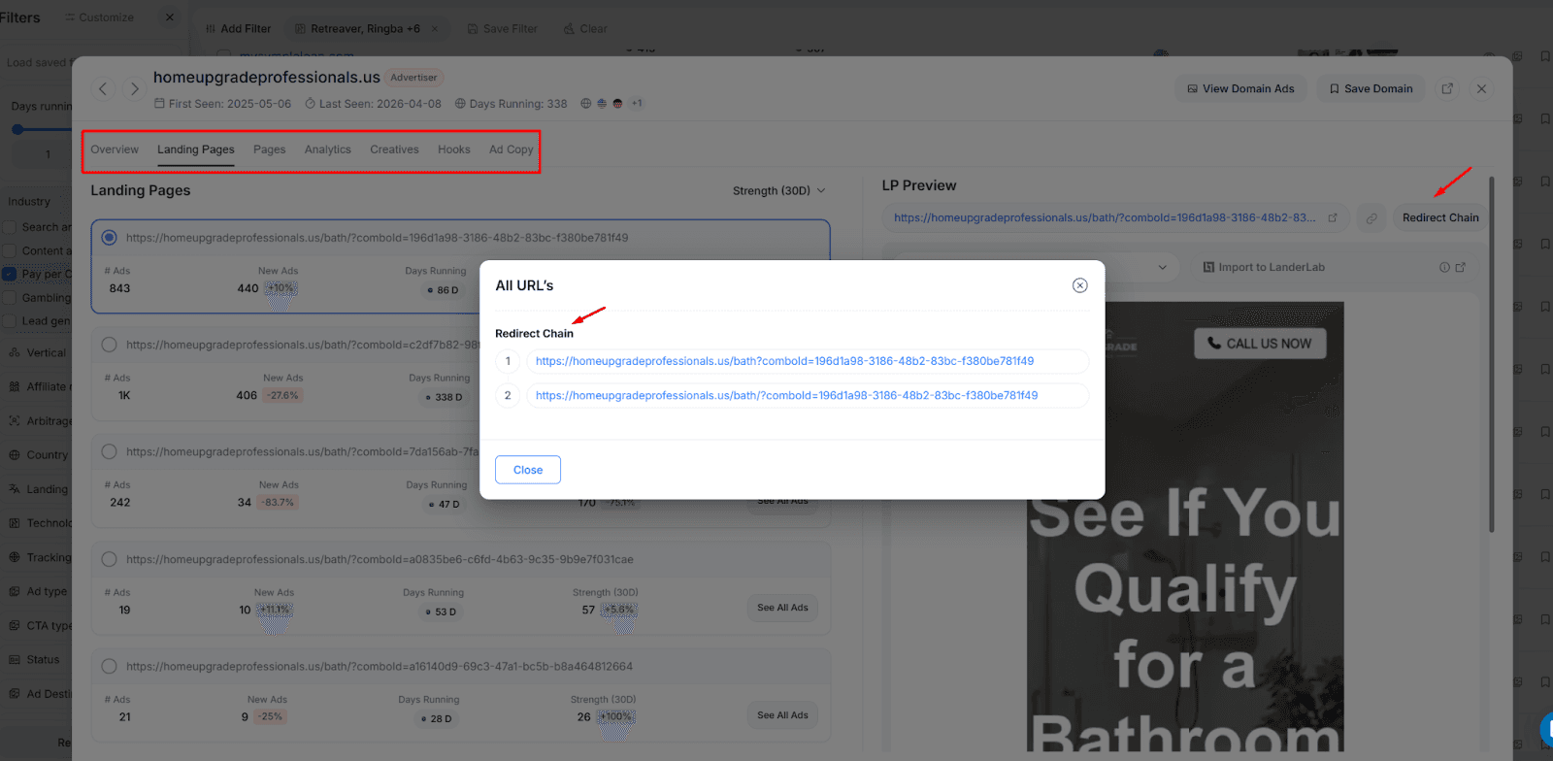The height and width of the screenshot is (761, 1553).
Task: Click the LP Preview panel vertical scrollbar
Action: click(x=1492, y=354)
